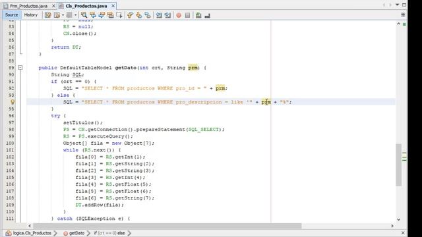Start Macro Recording red button
422x237 pixels.
coord(179,15)
